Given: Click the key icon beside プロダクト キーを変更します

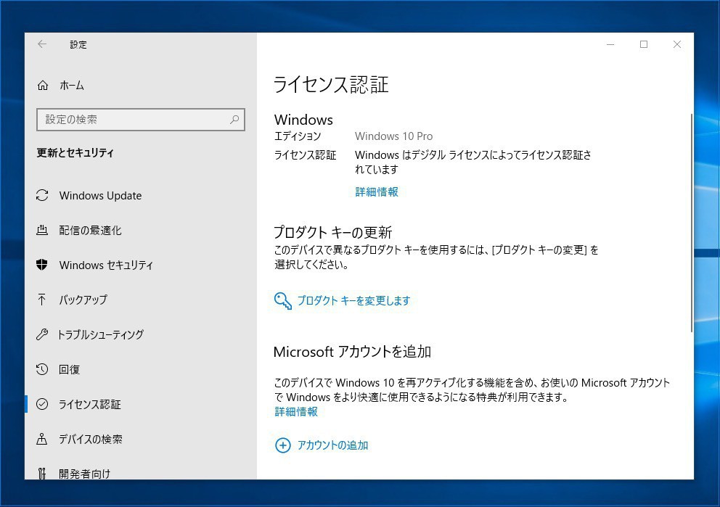Looking at the screenshot, I should [x=283, y=301].
